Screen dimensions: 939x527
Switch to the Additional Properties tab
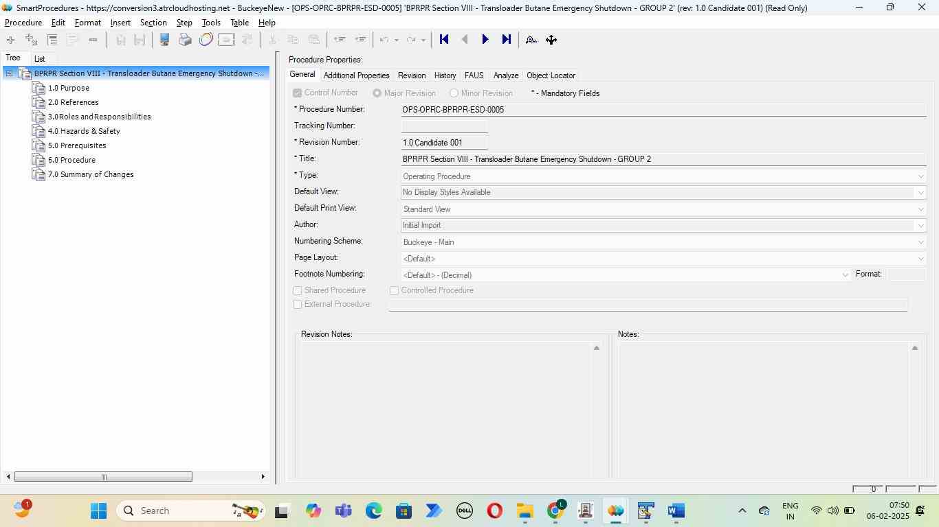[356, 75]
